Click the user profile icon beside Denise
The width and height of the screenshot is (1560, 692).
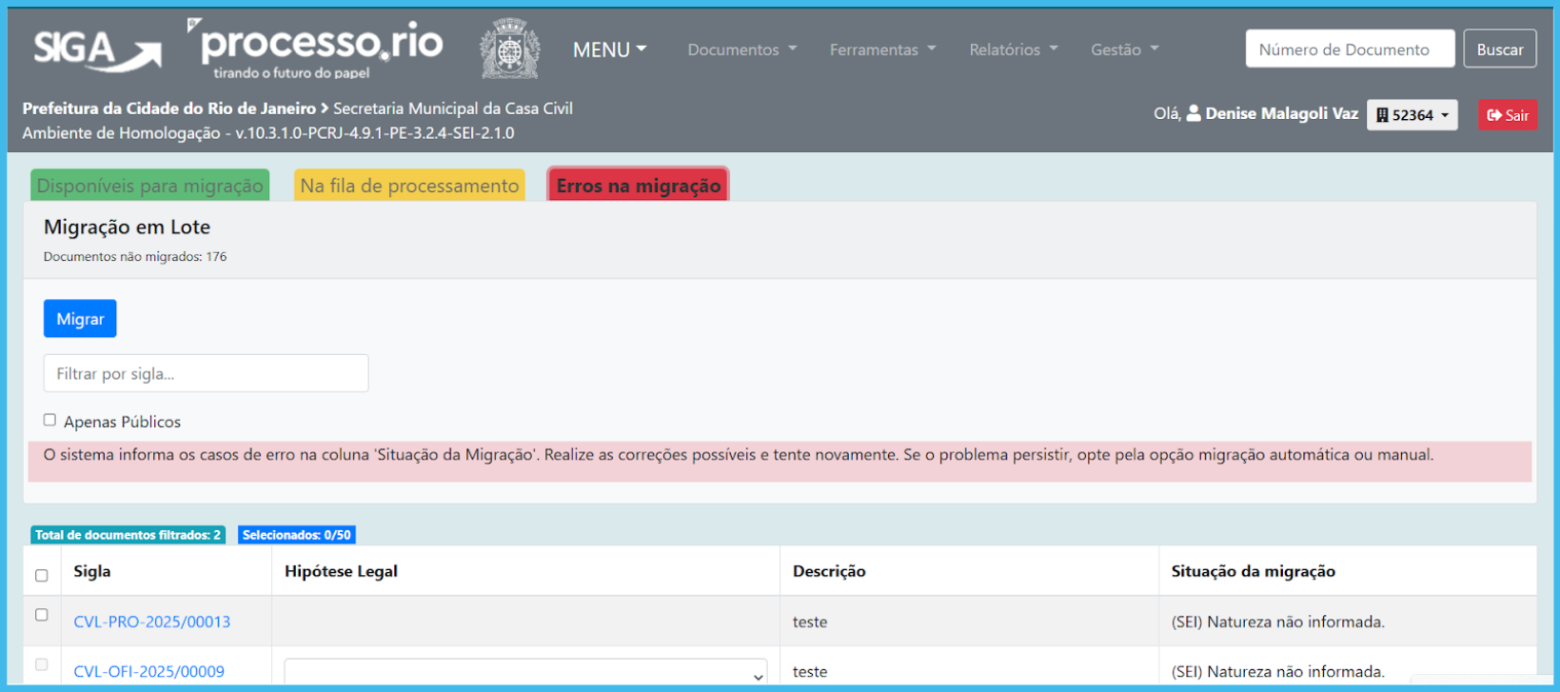tap(1194, 114)
